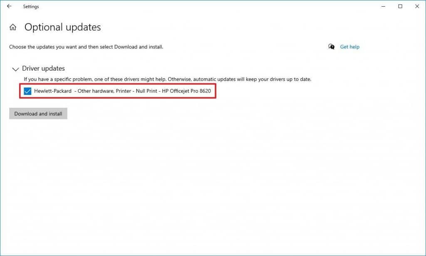Minimize the Settings window
Image resolution: width=426 pixels, height=256 pixels.
coord(383,6)
